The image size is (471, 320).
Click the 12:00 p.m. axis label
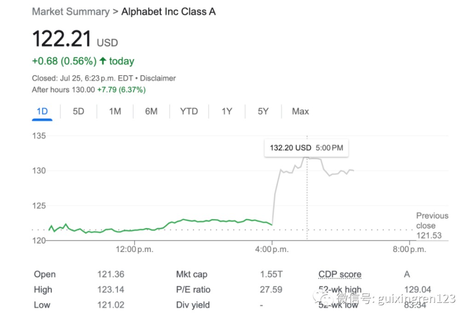click(135, 250)
